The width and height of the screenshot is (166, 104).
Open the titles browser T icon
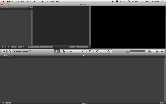(155, 51)
